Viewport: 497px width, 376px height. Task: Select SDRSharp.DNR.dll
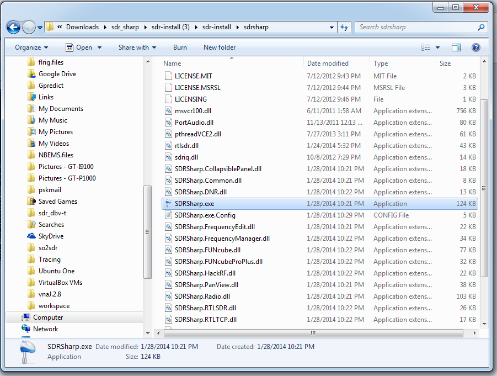tap(200, 192)
